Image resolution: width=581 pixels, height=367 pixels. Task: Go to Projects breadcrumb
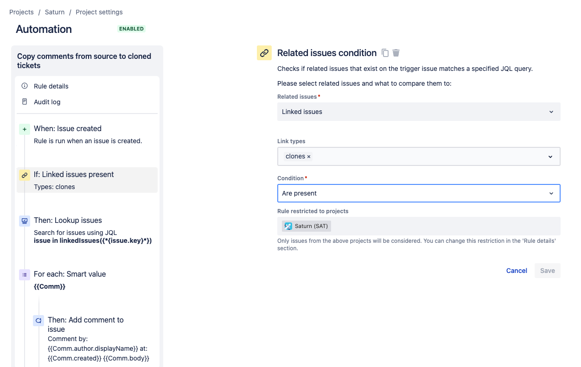[x=21, y=12]
